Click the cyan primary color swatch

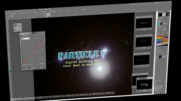159,24
